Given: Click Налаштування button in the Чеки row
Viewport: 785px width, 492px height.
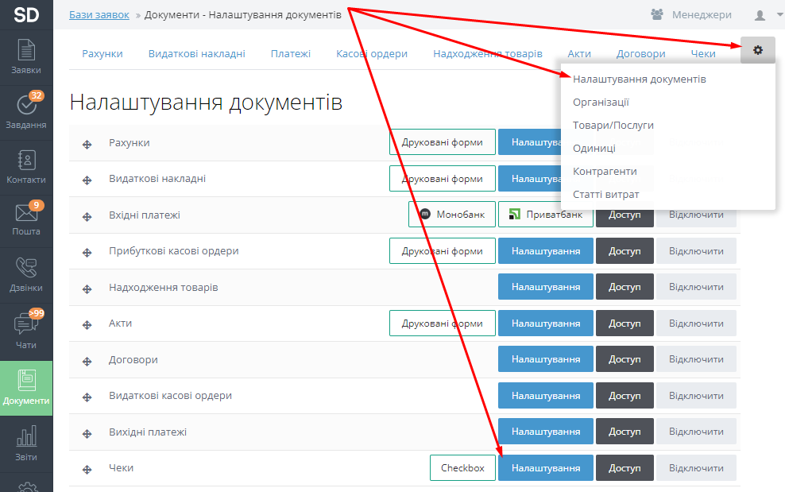Looking at the screenshot, I should (x=545, y=468).
